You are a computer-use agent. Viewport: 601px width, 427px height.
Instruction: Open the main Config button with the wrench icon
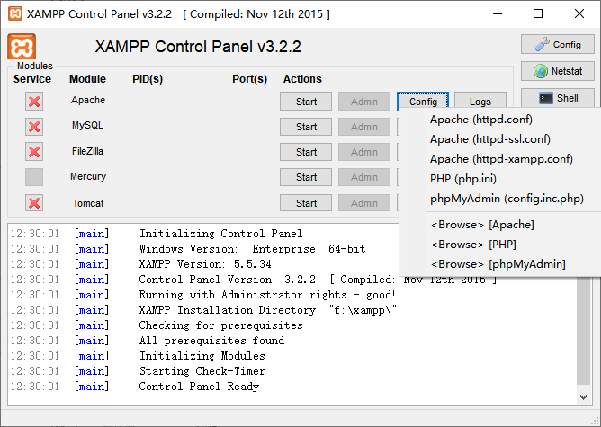point(557,44)
